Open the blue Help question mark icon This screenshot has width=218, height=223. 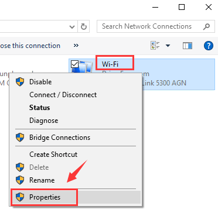point(209,46)
